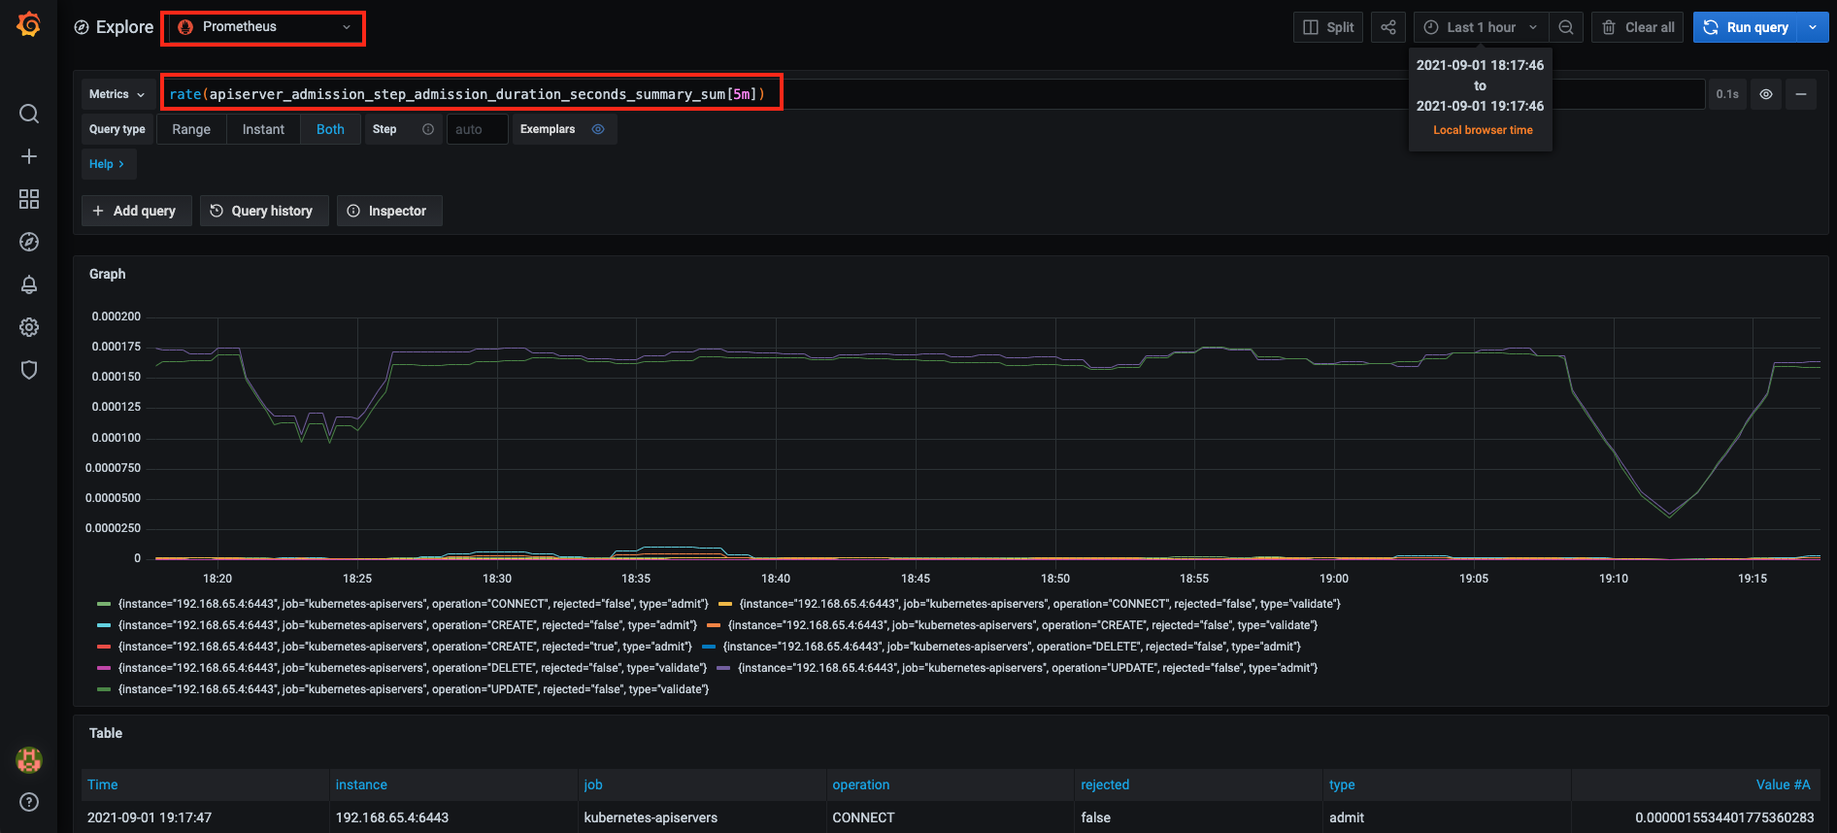Open the user avatar profile icon

pyautogui.click(x=29, y=760)
